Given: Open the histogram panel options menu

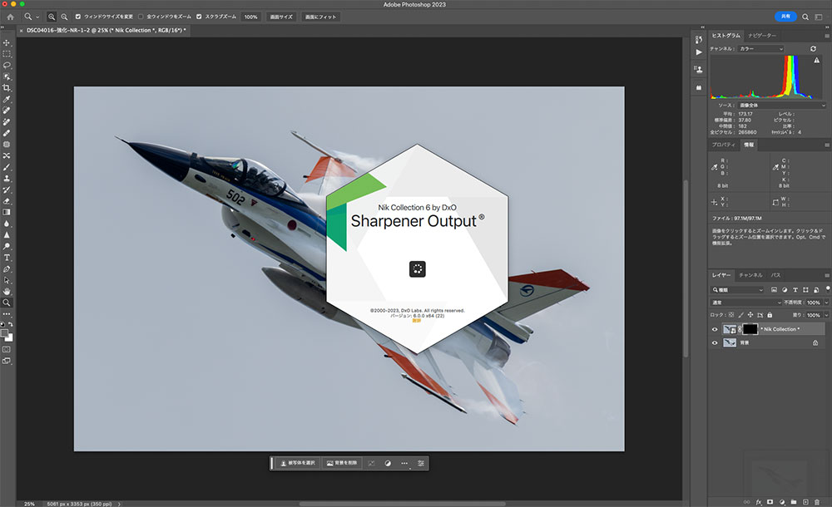Looking at the screenshot, I should (x=827, y=36).
